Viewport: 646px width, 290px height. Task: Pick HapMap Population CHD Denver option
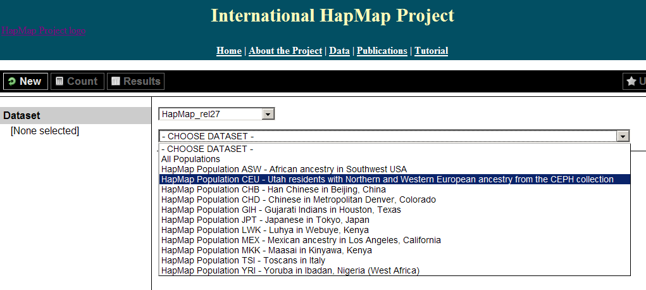pos(394,199)
